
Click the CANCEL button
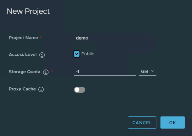click(x=142, y=123)
